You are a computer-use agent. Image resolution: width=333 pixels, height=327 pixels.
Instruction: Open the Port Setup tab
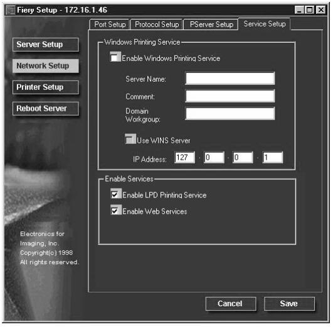pyautogui.click(x=109, y=25)
